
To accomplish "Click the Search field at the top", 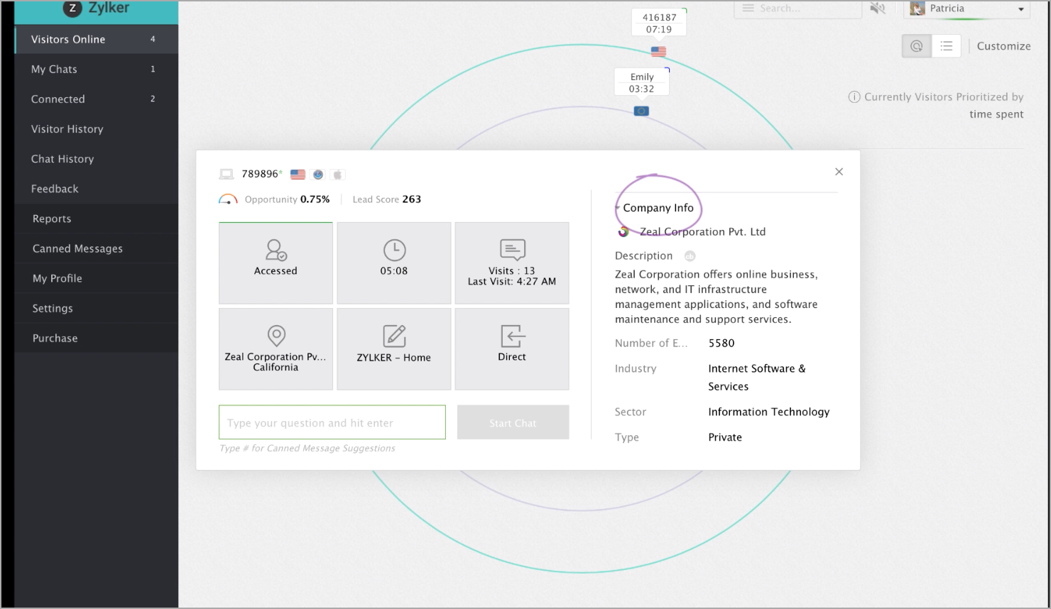I will (798, 9).
